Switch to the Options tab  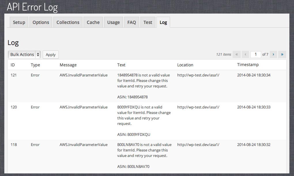(41, 22)
